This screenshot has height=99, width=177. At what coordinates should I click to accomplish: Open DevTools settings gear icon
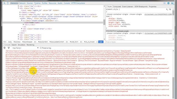(x=168, y=3)
